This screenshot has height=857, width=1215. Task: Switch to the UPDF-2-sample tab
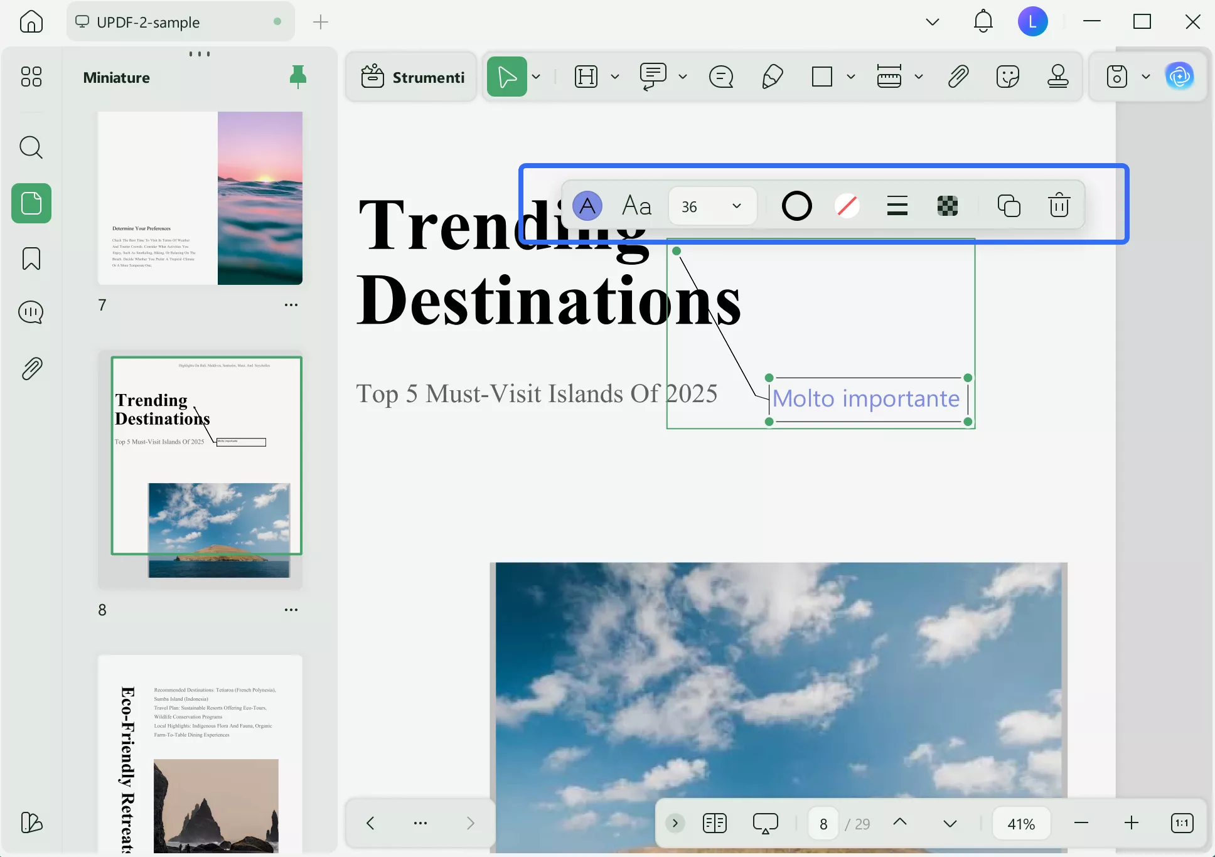click(148, 23)
